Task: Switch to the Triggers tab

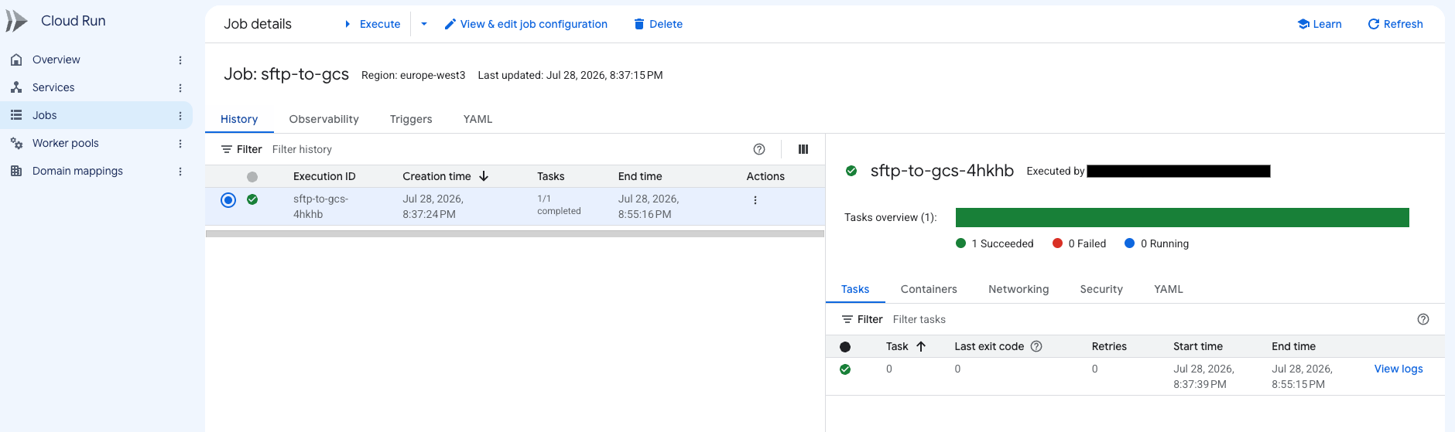Action: (x=411, y=119)
